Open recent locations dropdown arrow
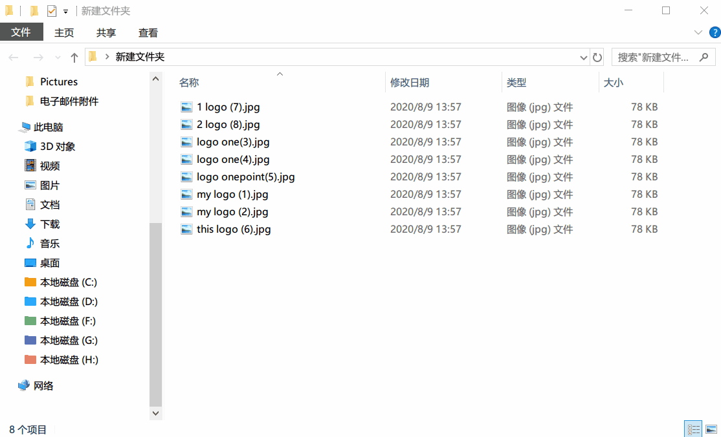Image resolution: width=721 pixels, height=437 pixels. [58, 58]
